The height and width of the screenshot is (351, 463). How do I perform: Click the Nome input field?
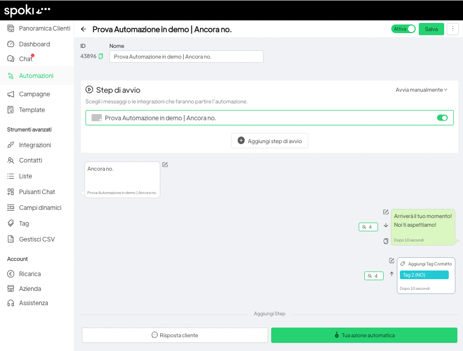pyautogui.click(x=186, y=57)
